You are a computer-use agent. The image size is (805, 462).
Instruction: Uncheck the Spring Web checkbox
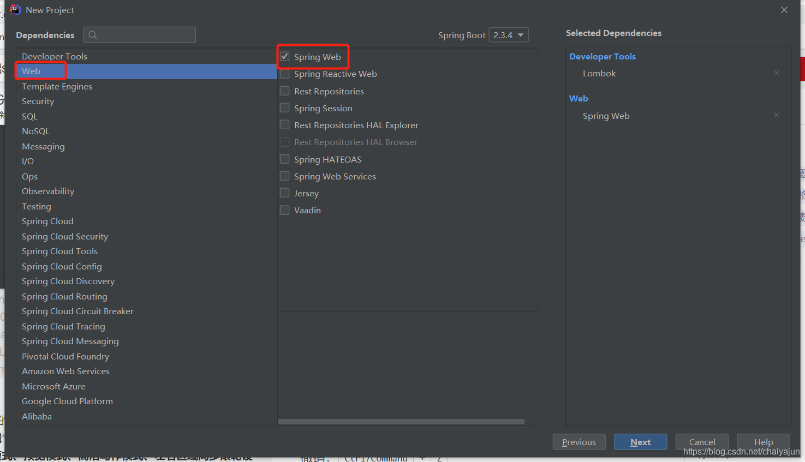[285, 56]
